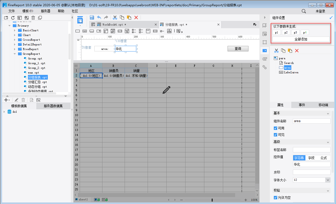
Task: Select the Tree view widget icon
Action: pyautogui.click(x=169, y=31)
